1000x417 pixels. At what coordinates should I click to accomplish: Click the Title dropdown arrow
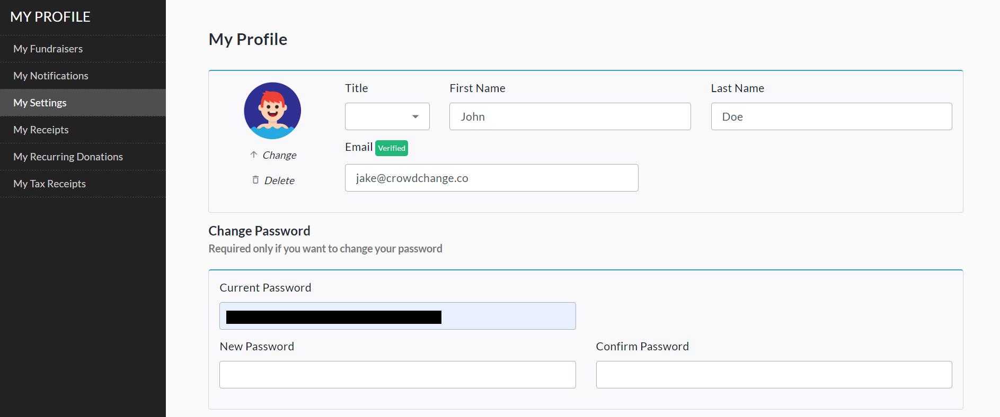click(x=415, y=116)
